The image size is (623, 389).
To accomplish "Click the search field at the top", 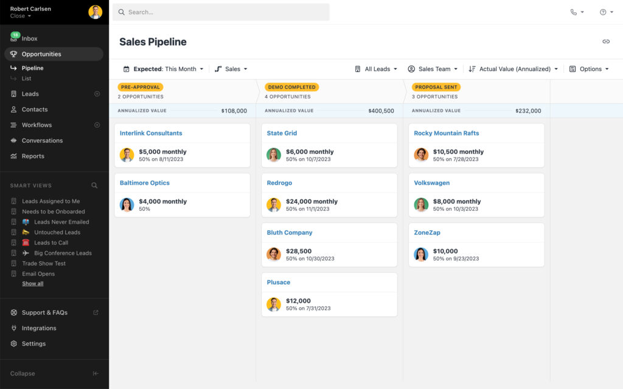I will (221, 12).
